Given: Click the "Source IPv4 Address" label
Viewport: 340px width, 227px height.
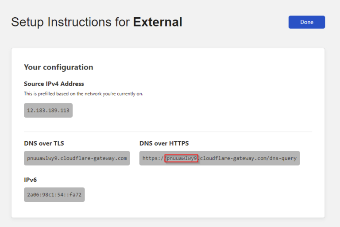Looking at the screenshot, I should (x=54, y=84).
